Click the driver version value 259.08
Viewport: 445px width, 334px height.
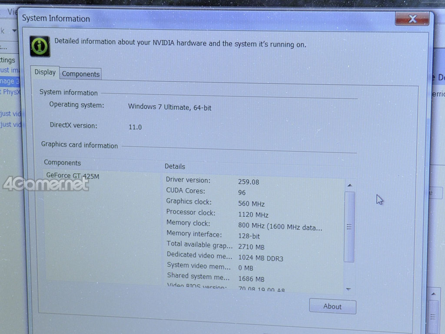coord(249,182)
